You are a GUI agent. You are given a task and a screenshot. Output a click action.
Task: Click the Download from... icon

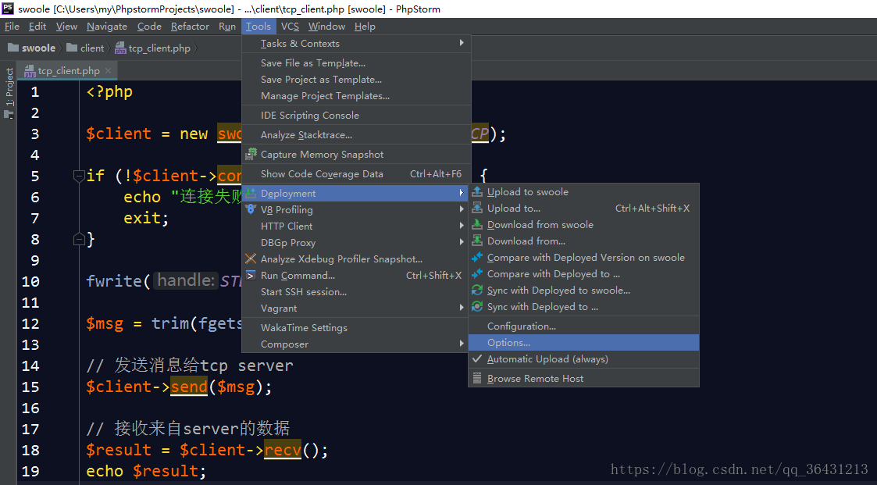[477, 241]
